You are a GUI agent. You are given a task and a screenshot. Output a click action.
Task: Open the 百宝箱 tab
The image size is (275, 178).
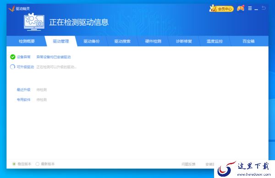pos(248,41)
